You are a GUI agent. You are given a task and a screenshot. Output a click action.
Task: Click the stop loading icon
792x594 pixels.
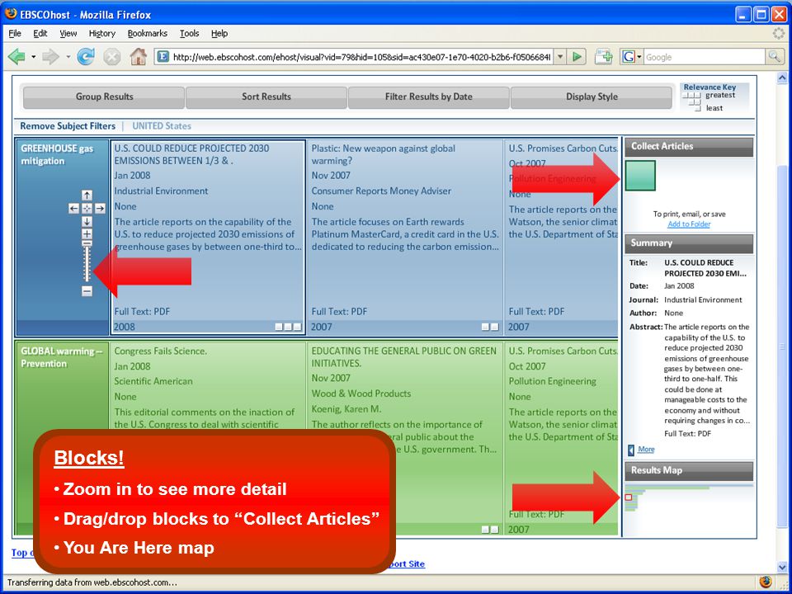111,57
